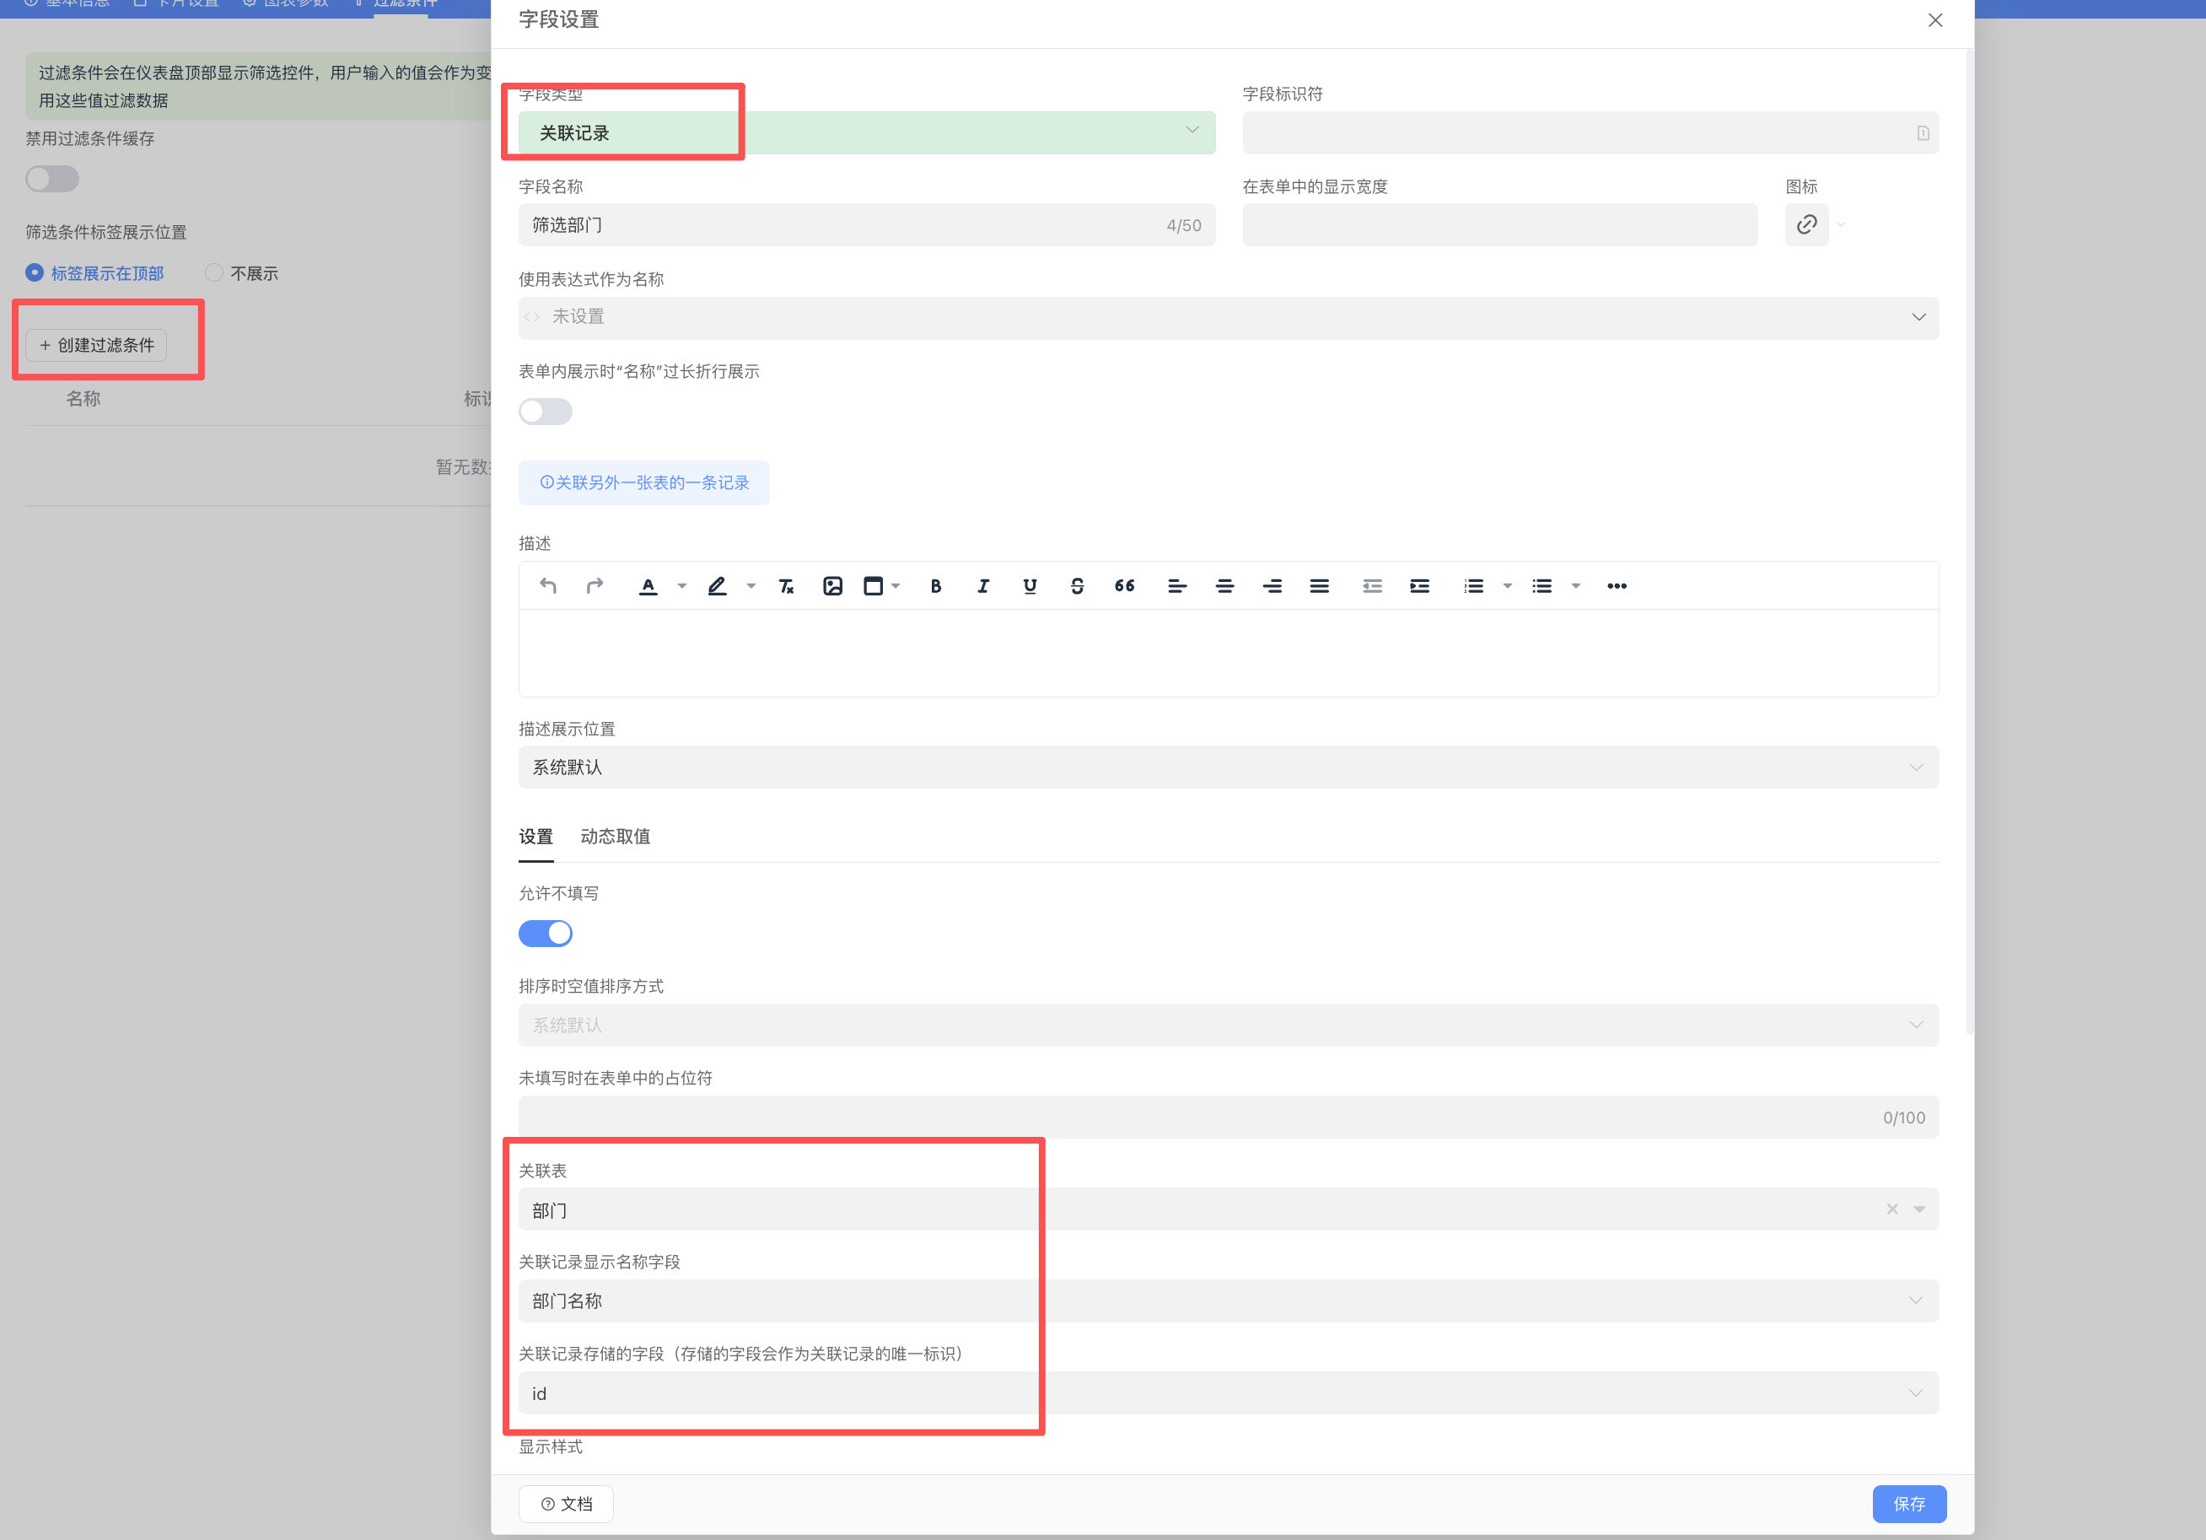The height and width of the screenshot is (1540, 2206).
Task: Click the insert image icon
Action: [832, 585]
